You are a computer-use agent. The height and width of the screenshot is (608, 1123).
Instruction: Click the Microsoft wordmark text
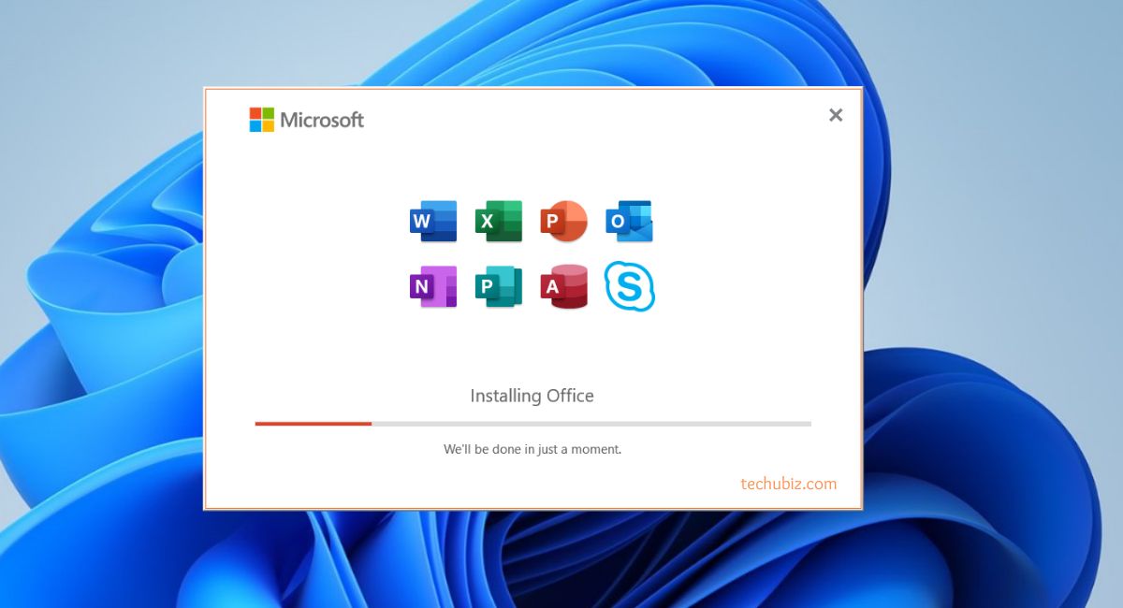tap(322, 120)
